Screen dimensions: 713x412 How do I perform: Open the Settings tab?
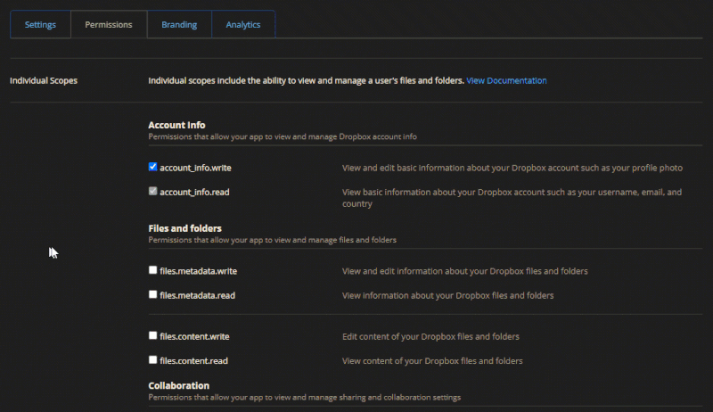coord(40,25)
